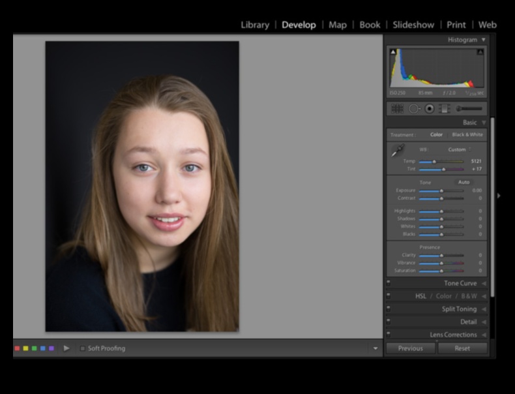Screen dimensions: 515x394
Task: Expand the Tone Curve panel
Action: tap(484, 283)
